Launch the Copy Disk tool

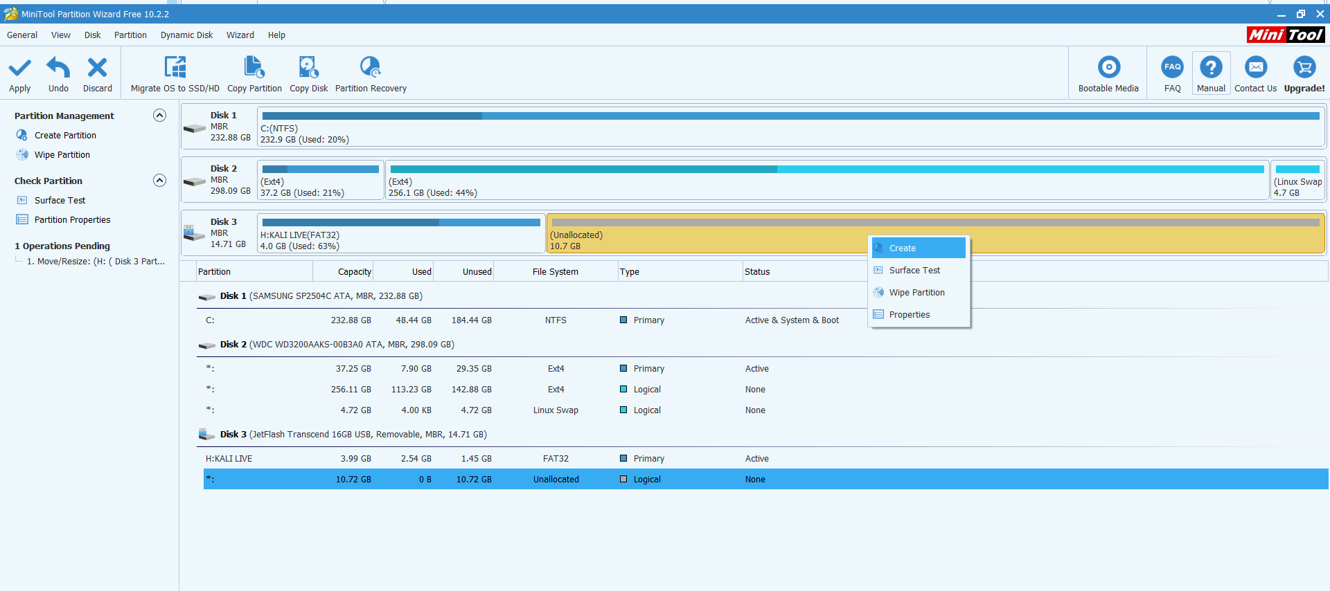[x=308, y=68]
